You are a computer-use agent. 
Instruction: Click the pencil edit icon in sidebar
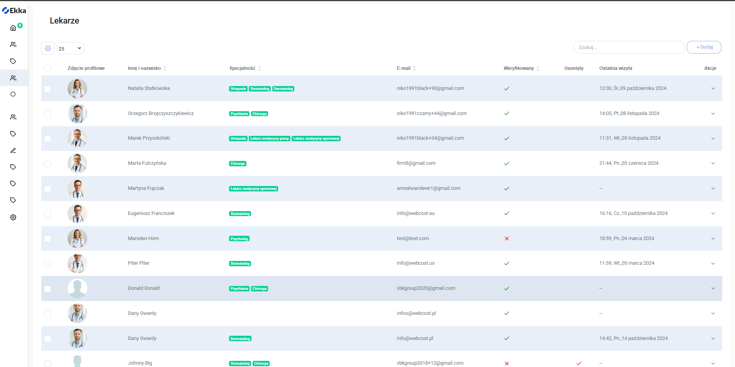point(13,151)
